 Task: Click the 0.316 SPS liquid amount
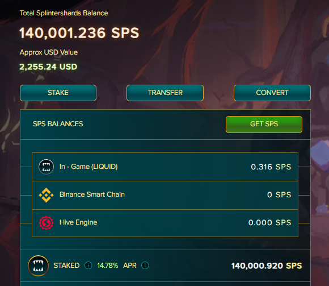tap(271, 167)
